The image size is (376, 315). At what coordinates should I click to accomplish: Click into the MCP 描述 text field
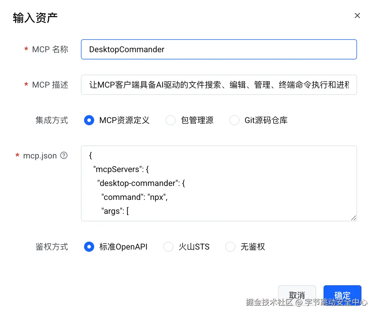(x=219, y=85)
